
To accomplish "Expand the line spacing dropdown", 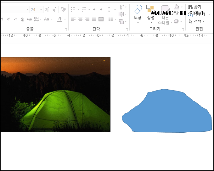I will [115, 9].
